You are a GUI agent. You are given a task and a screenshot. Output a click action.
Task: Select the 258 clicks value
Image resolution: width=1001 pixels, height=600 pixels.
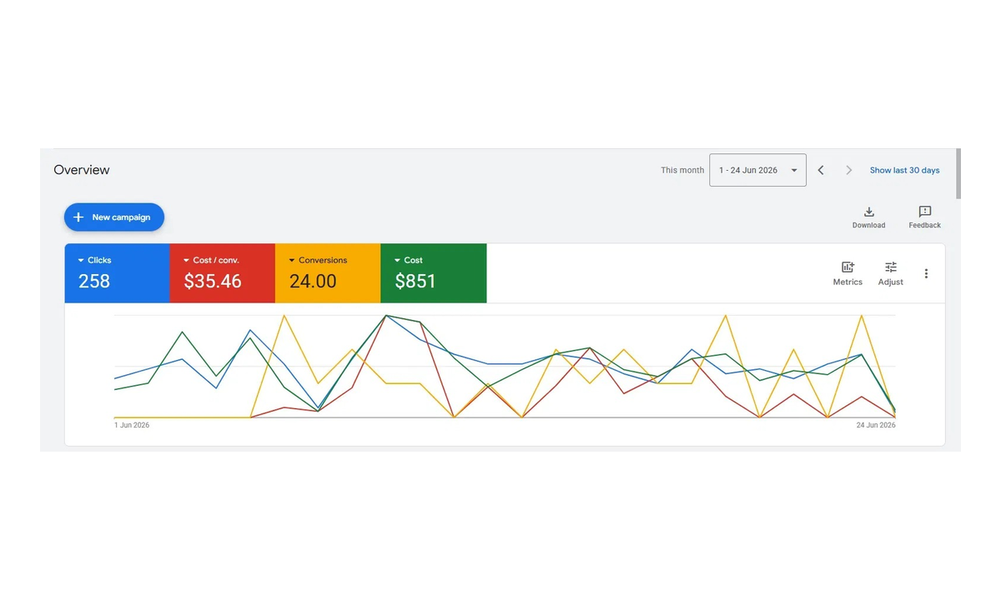coord(94,282)
